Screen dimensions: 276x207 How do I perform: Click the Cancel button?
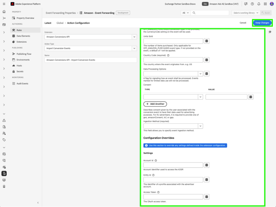pyautogui.click(x=243, y=23)
